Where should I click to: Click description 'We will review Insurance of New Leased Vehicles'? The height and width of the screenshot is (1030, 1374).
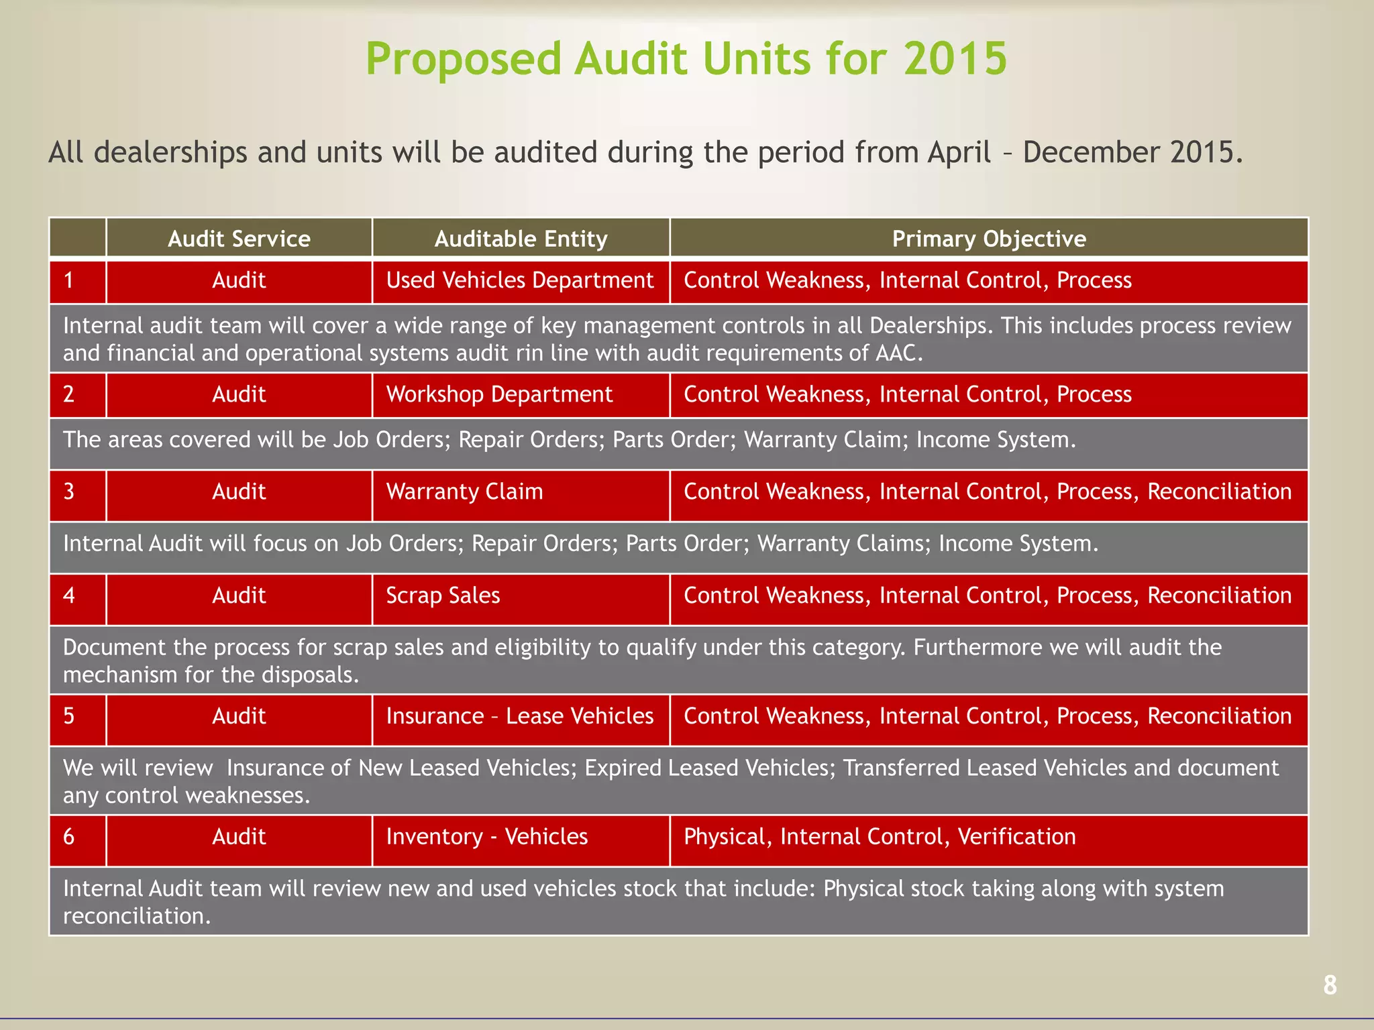pos(678,781)
